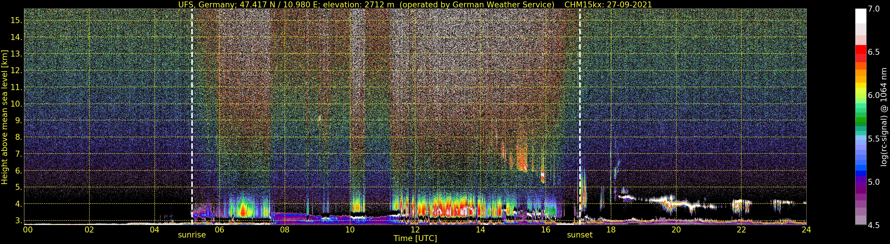Click the '5.5' colorbar value label
The width and height of the screenshot is (890, 244).
click(874, 139)
